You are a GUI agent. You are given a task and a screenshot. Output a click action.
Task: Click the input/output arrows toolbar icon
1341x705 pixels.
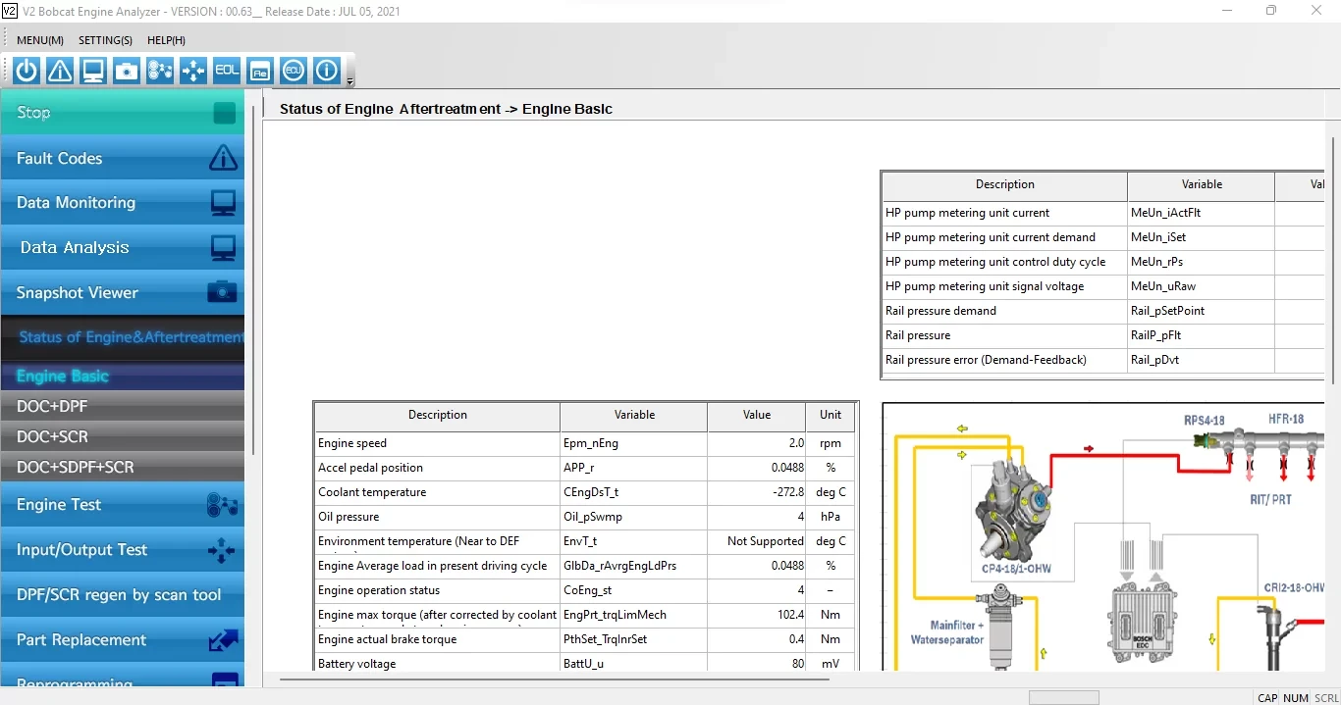[x=193, y=71]
